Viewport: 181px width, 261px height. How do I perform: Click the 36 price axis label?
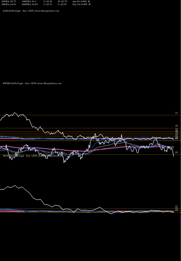[x=177, y=126]
